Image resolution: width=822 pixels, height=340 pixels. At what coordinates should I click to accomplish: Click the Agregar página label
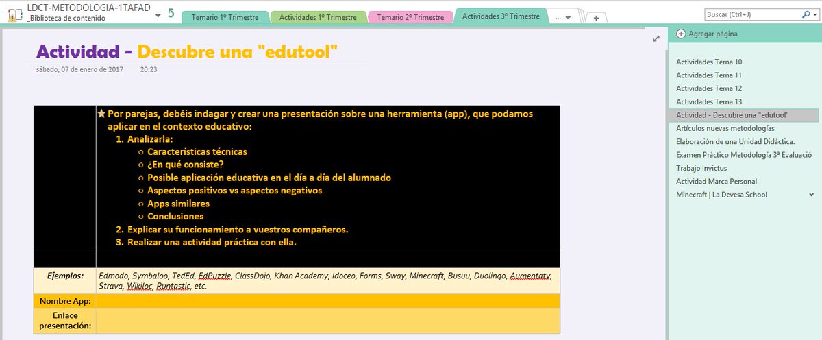click(712, 34)
